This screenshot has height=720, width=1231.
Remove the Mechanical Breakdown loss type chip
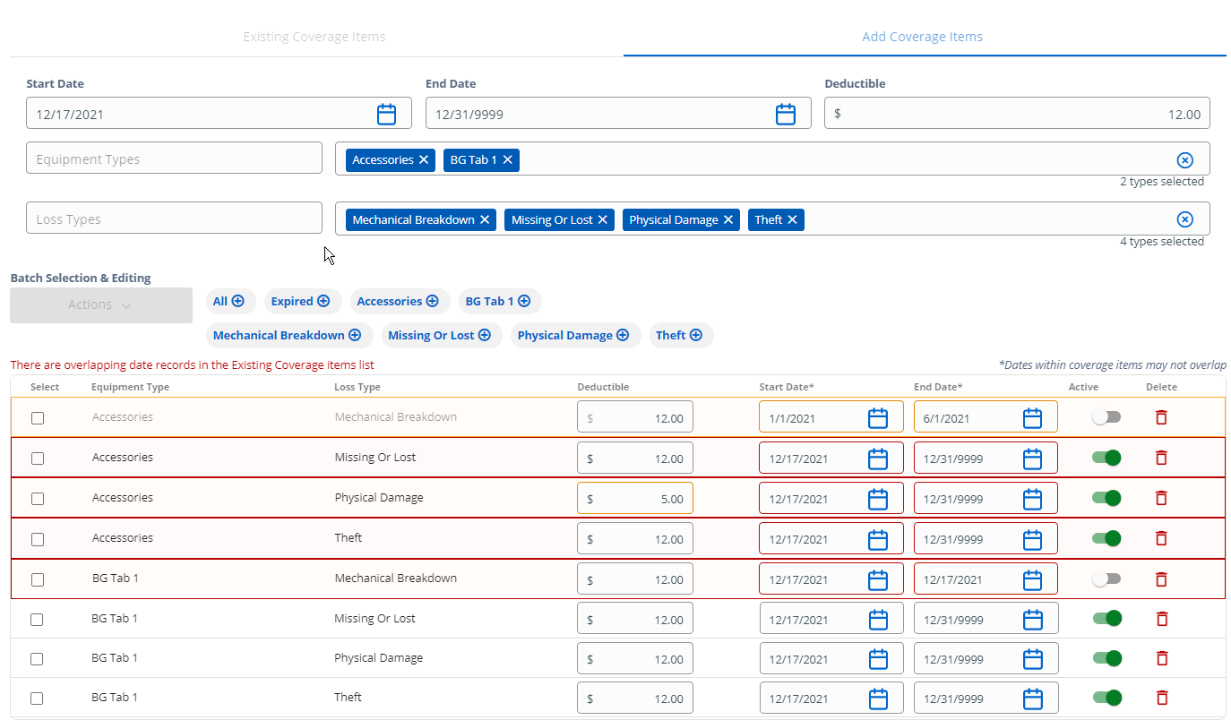485,219
